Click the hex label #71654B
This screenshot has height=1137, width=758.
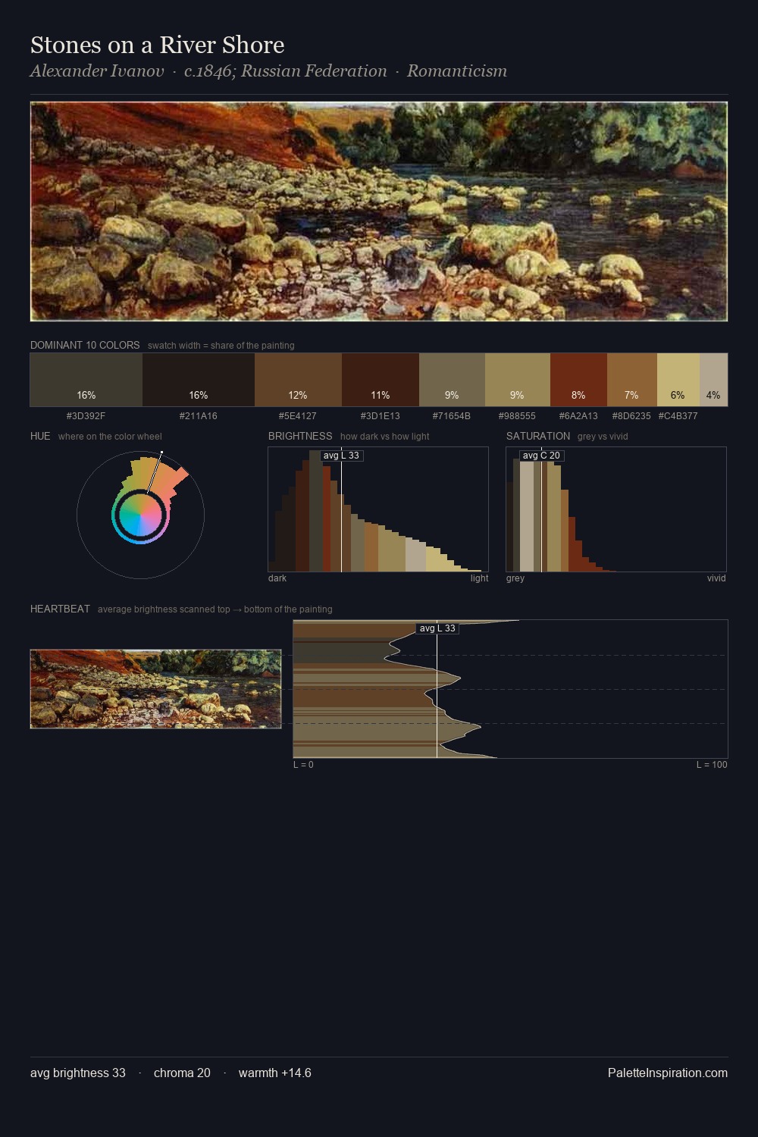452,416
